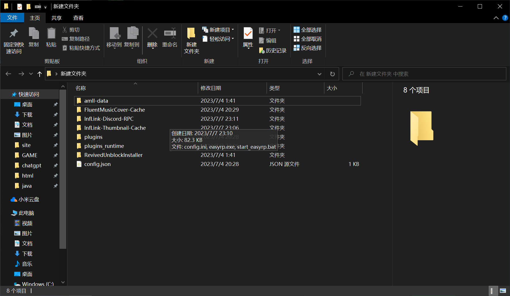This screenshot has height=296, width=510.
Task: Select the config.json file
Action: [217, 164]
